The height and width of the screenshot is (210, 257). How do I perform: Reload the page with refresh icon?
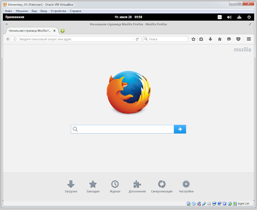click(137, 39)
